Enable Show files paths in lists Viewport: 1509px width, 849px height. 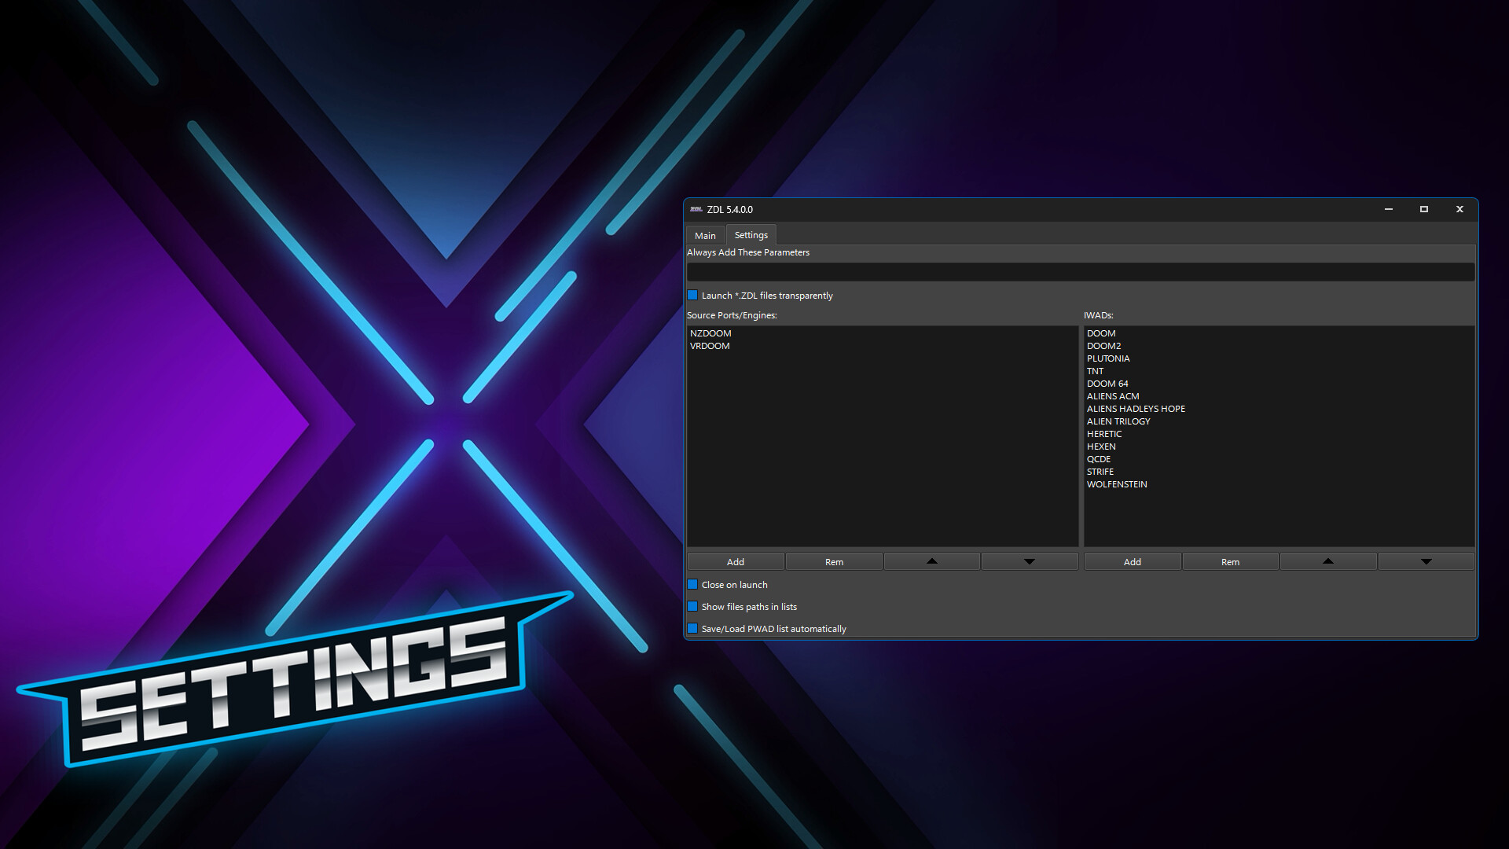pyautogui.click(x=692, y=606)
